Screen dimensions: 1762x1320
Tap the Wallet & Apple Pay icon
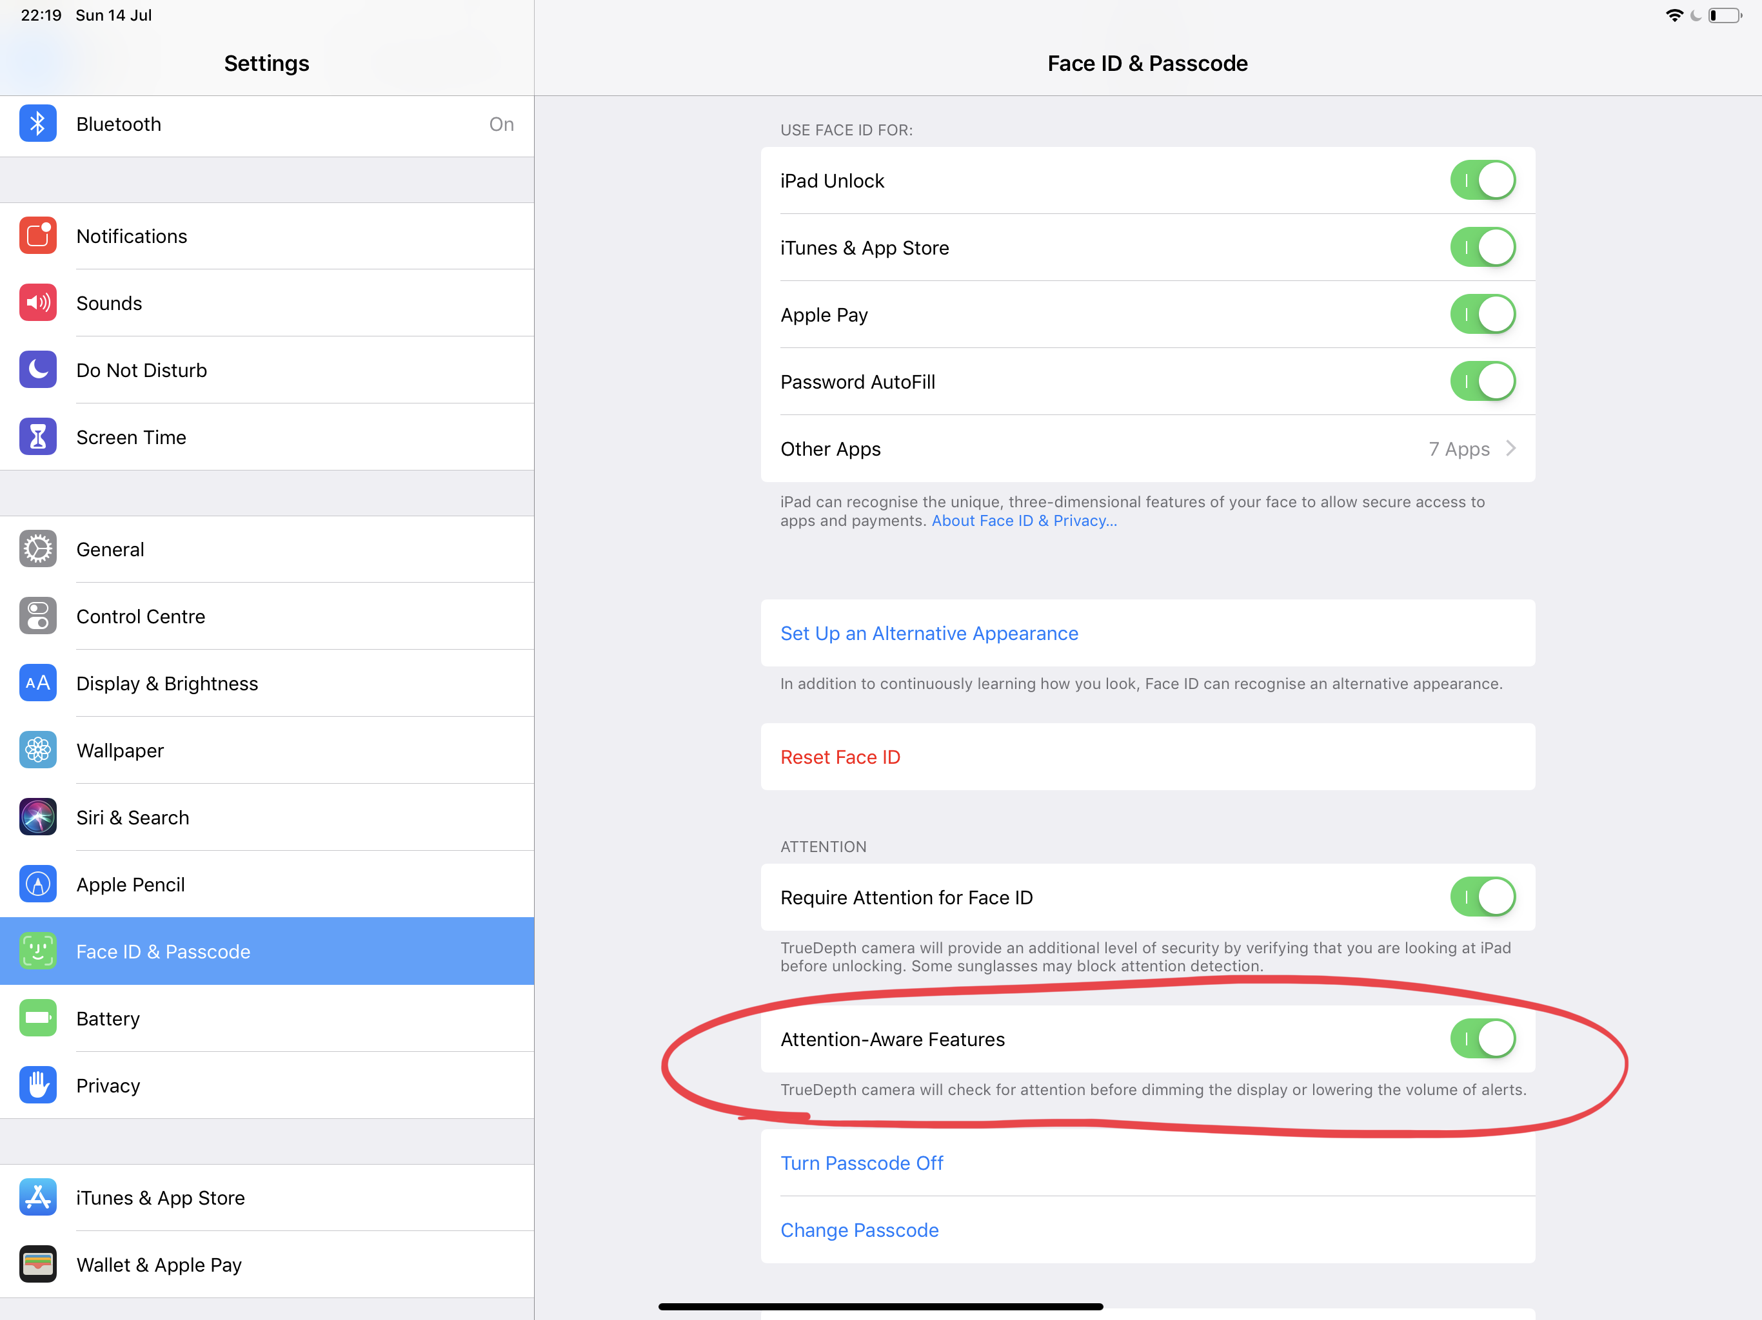37,1265
